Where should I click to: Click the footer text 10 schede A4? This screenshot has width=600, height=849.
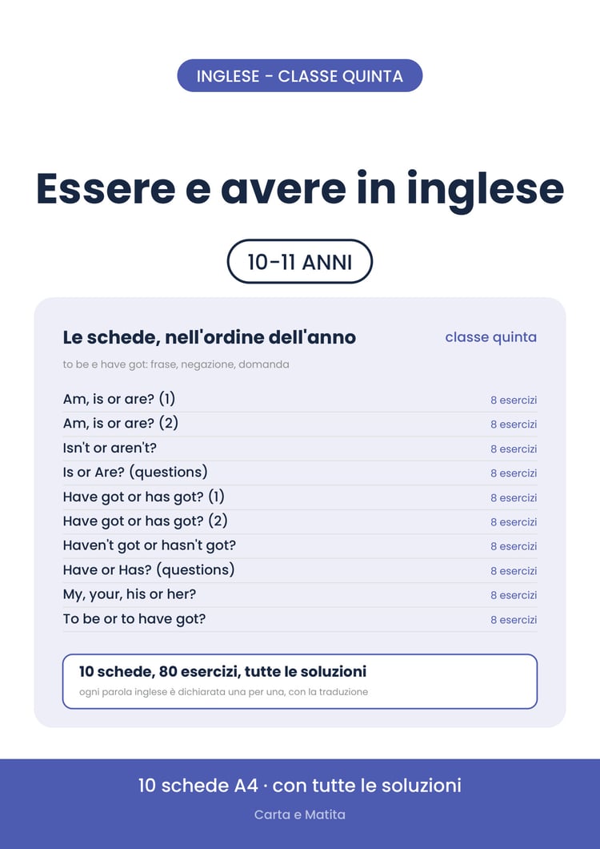pyautogui.click(x=198, y=785)
